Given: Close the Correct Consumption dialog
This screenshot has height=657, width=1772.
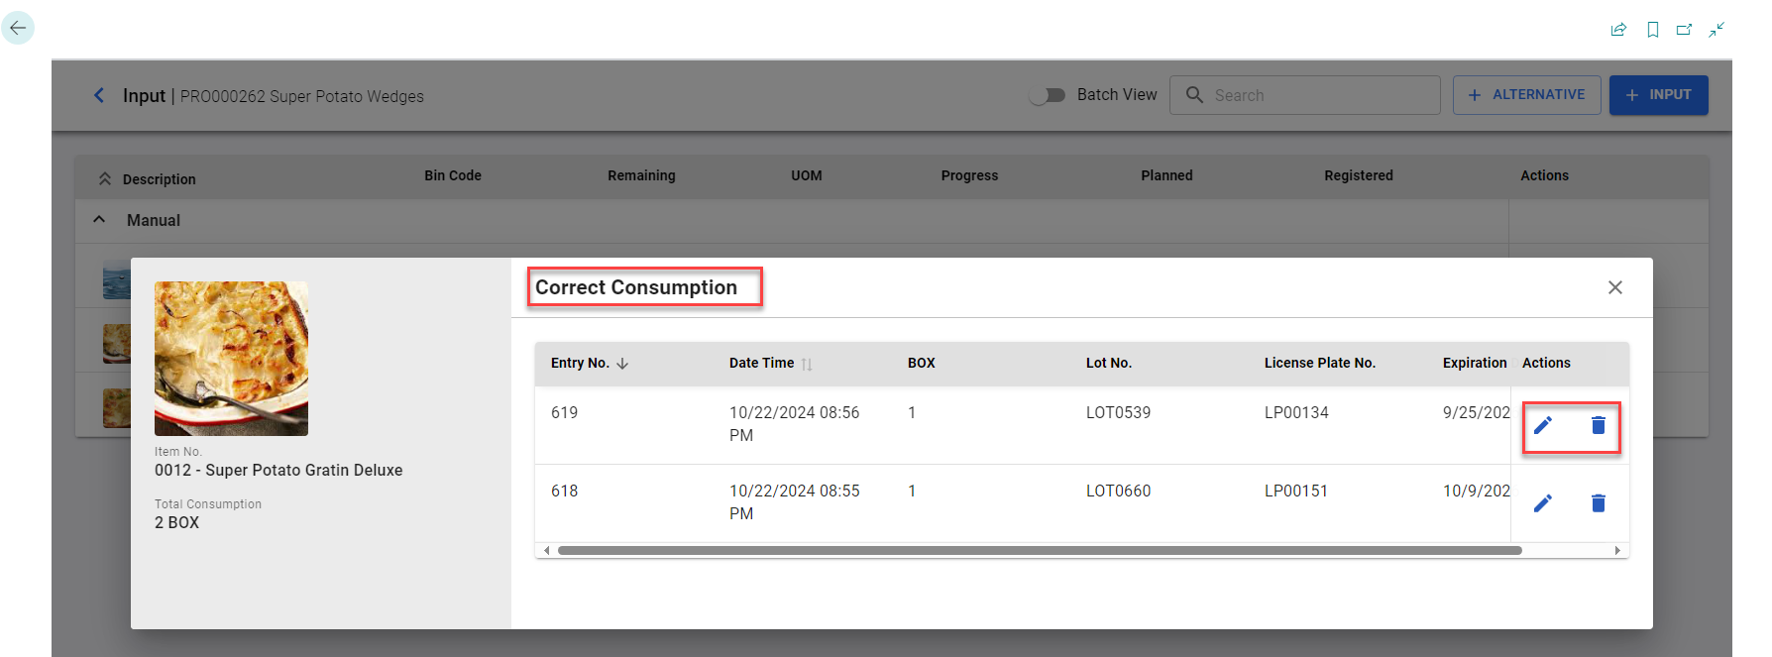Looking at the screenshot, I should [x=1614, y=287].
